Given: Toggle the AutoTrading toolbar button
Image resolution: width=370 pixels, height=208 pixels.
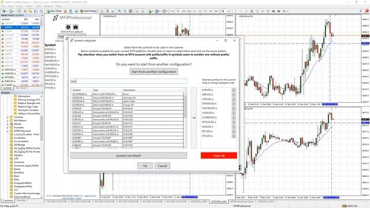Looking at the screenshot, I should click(88, 11).
